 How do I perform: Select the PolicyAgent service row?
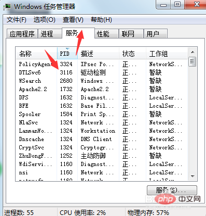coord(101,64)
